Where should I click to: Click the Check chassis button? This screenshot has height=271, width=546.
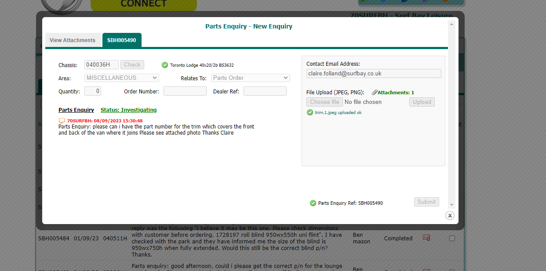coord(132,65)
